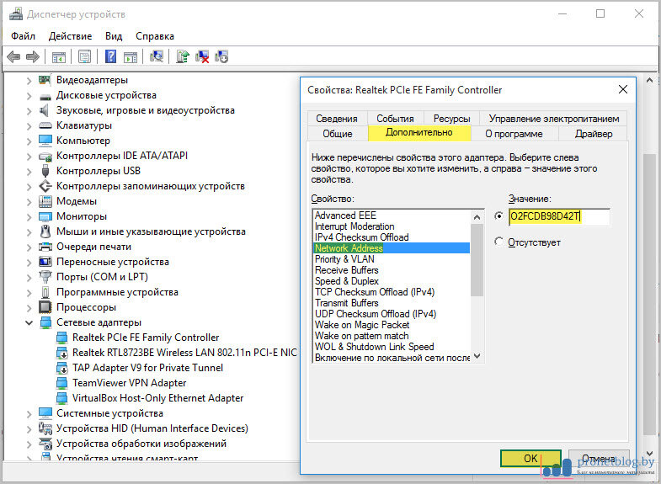661x484 pixels.
Task: Expand the Системные устройства node
Action: (x=29, y=414)
